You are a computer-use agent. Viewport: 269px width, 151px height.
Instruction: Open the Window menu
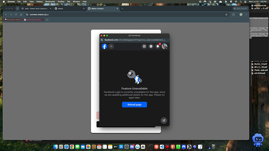(x=76, y=2)
